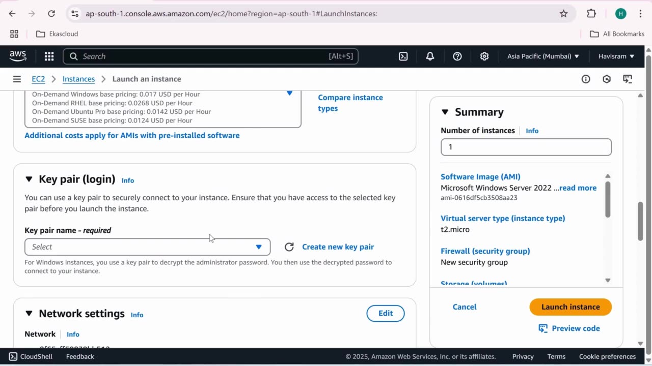652x366 pixels.
Task: Open the Chrome three-dot menu
Action: click(639, 14)
